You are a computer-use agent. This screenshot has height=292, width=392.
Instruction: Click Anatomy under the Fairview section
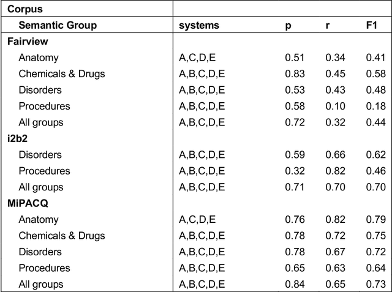click(39, 58)
